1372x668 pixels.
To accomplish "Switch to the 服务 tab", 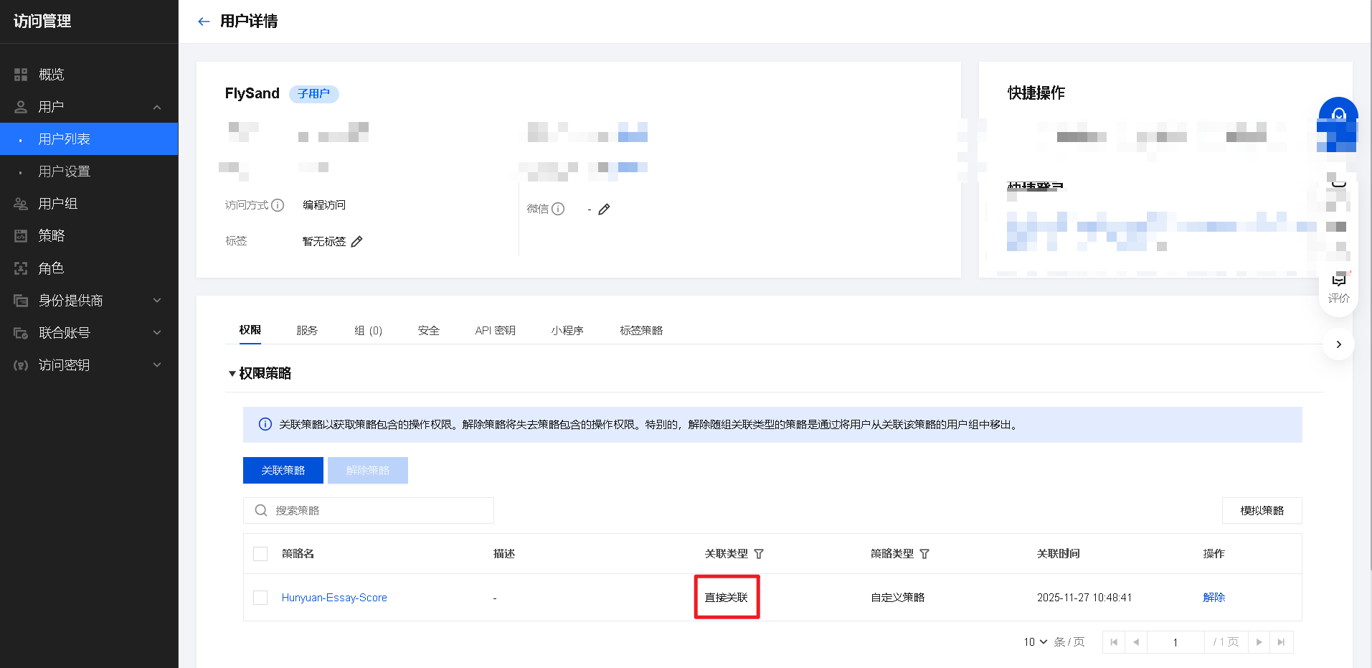I will click(307, 331).
